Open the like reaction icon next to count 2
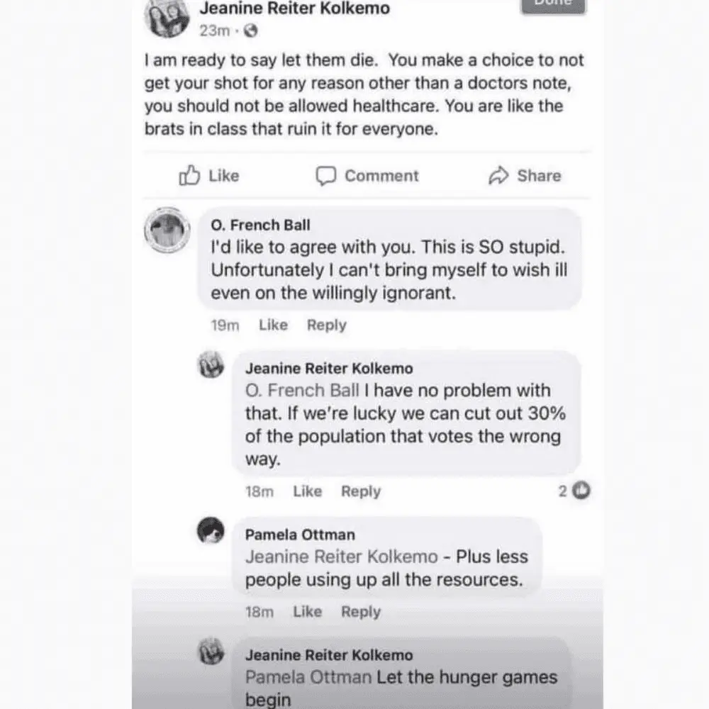This screenshot has height=709, width=709. 581,490
